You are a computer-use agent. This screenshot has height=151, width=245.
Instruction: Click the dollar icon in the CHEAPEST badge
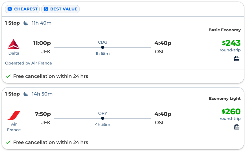(x=10, y=9)
